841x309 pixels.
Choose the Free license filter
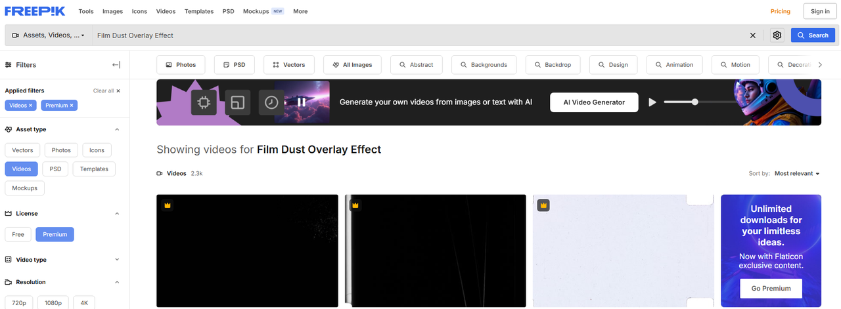point(18,234)
